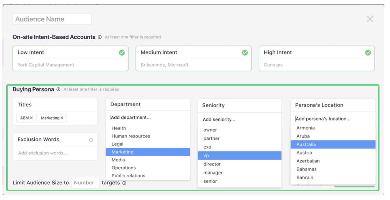Click info icon beside Buying Persona heading
This screenshot has width=390, height=200.
click(58, 89)
